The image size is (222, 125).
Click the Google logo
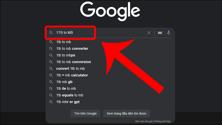[x=110, y=11]
